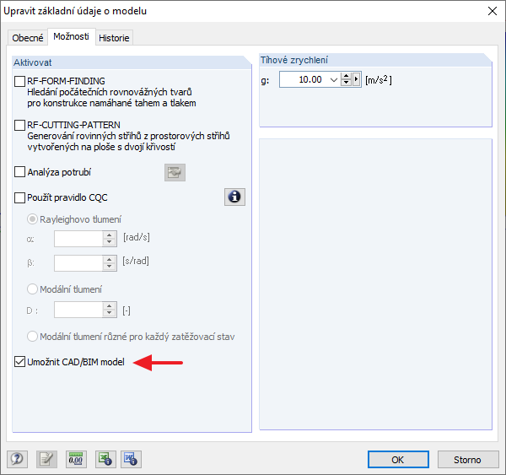The height and width of the screenshot is (475, 506).
Task: Click the alpha rad/s input field
Action: [x=78, y=239]
